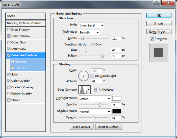The image size is (177, 138).
Task: Select the Drop Shadow label in list
Action: click(20, 30)
